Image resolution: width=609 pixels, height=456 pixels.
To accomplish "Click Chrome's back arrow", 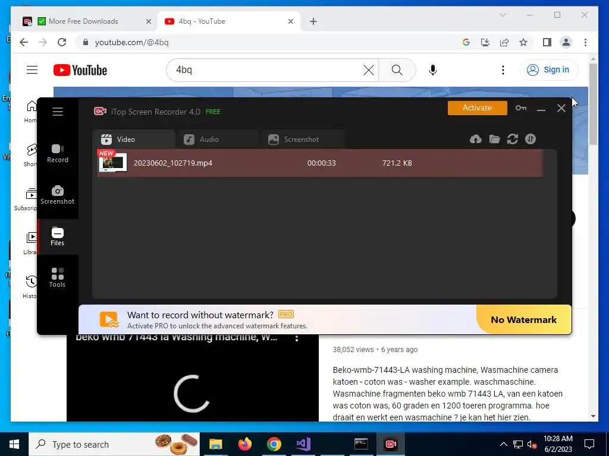I will pyautogui.click(x=24, y=42).
